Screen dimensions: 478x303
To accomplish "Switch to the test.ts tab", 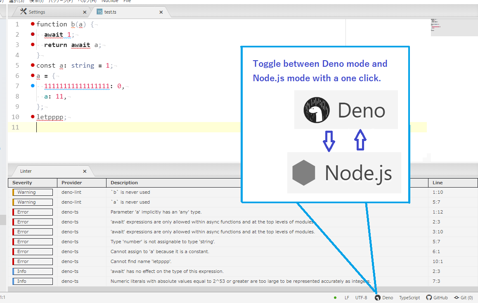I will [110, 12].
